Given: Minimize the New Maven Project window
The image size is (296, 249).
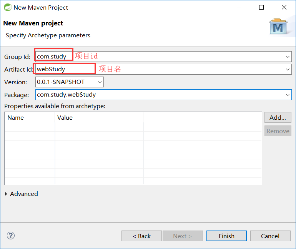Looking at the screenshot, I should (239, 7).
